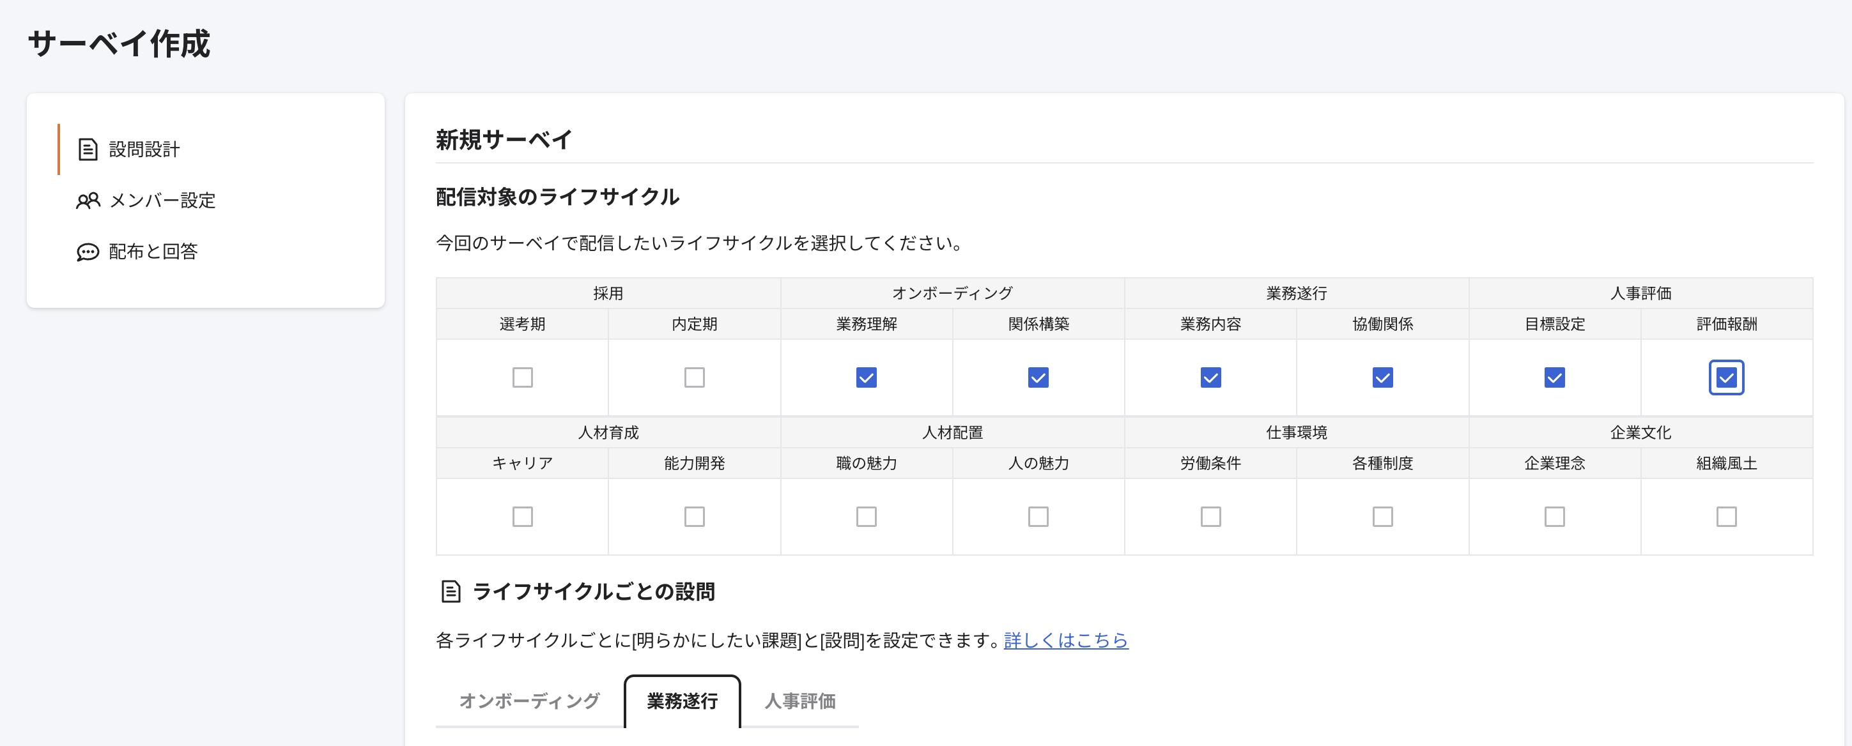Uncheck the 評価報酬 checkbox
Screen dimensions: 1852x746
click(x=1726, y=377)
